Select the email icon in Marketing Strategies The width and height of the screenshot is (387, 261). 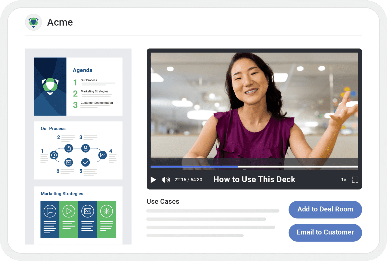click(88, 211)
